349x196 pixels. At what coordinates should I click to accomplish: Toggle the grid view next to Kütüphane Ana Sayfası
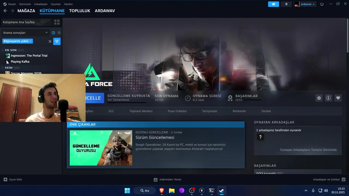[57, 22]
